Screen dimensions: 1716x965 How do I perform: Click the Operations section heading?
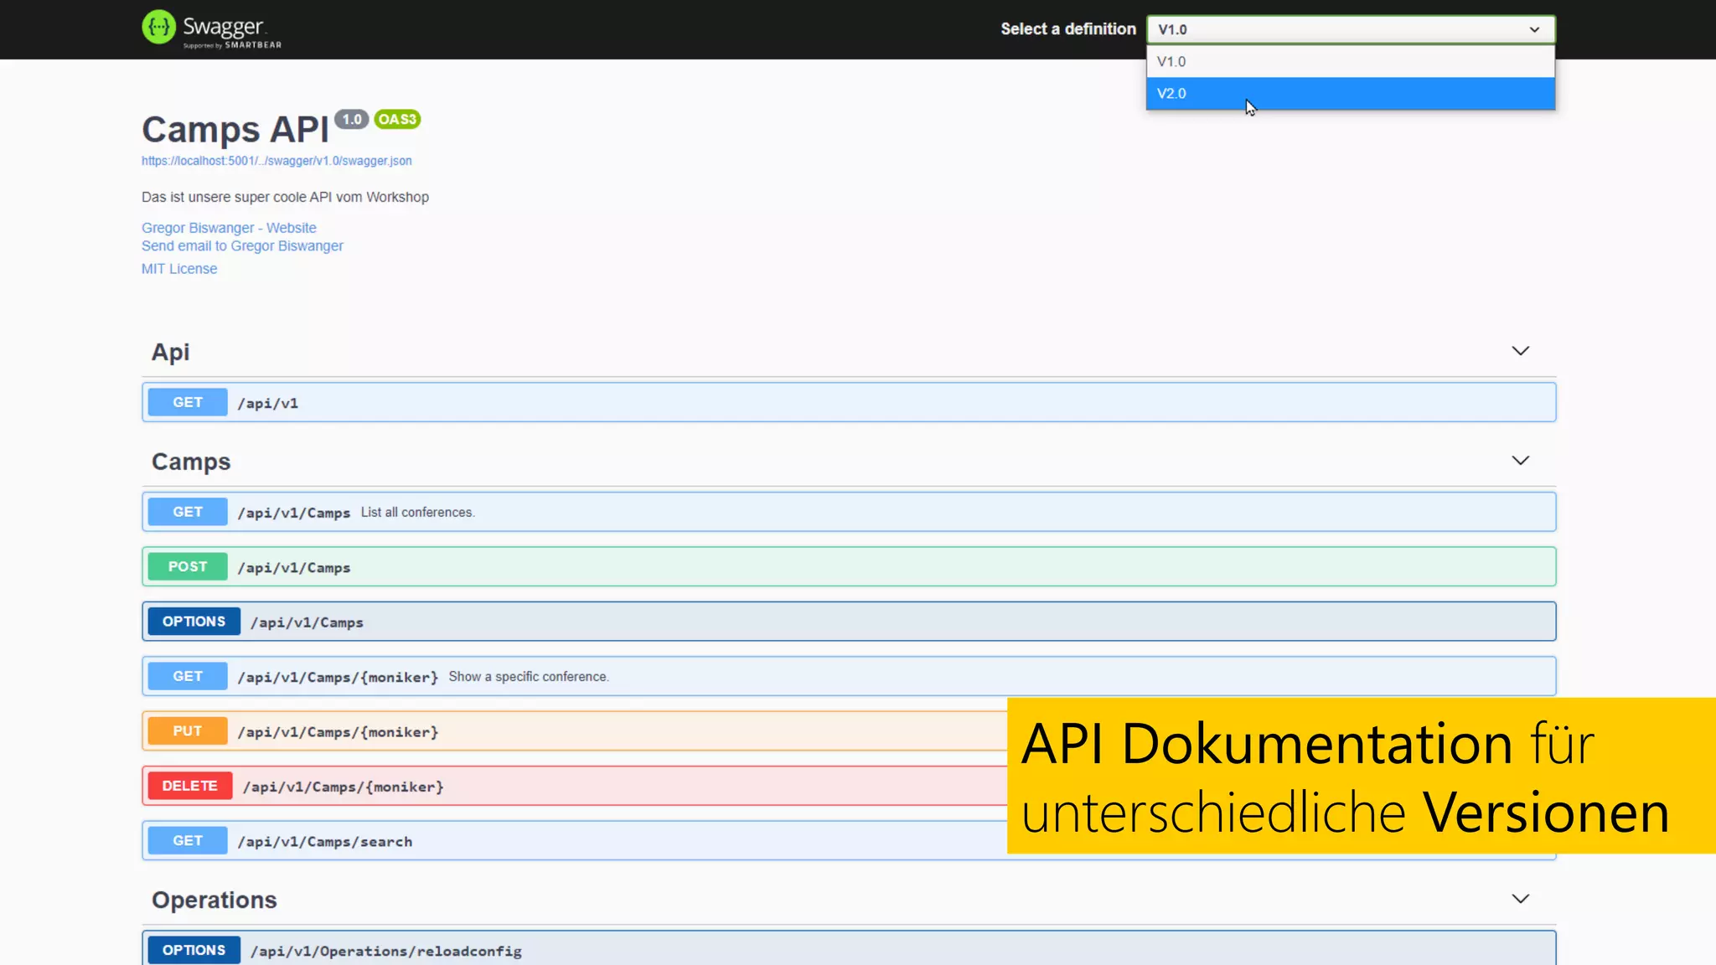[x=214, y=900]
